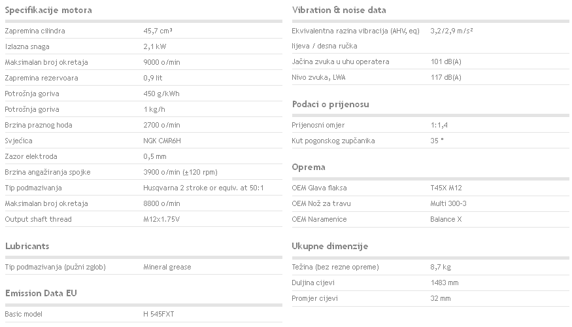The image size is (572, 327).
Task: Select the Mineral grease value
Action: (167, 267)
